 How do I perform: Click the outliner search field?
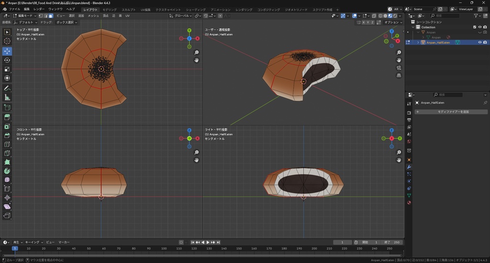(x=445, y=16)
